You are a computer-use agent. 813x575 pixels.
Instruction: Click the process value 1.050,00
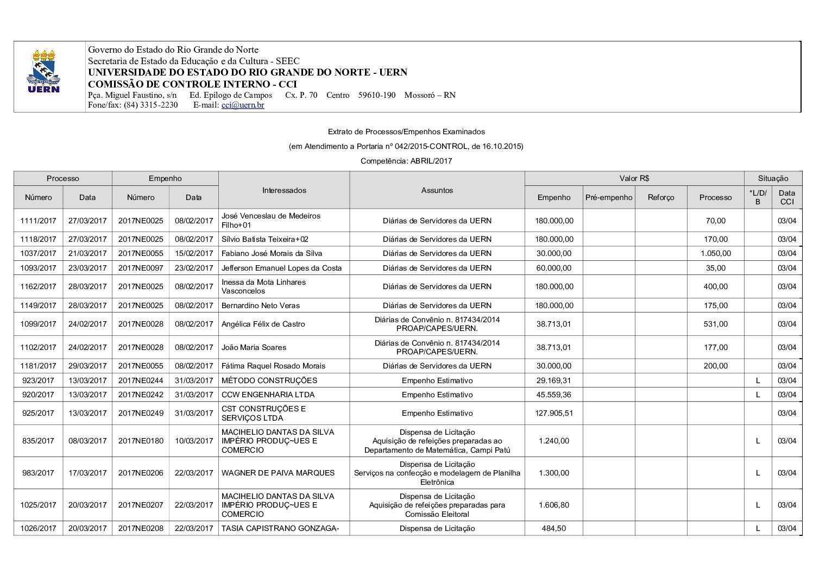point(715,253)
